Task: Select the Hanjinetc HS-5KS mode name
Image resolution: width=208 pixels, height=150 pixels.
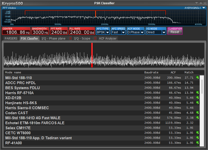Action: click(21, 103)
